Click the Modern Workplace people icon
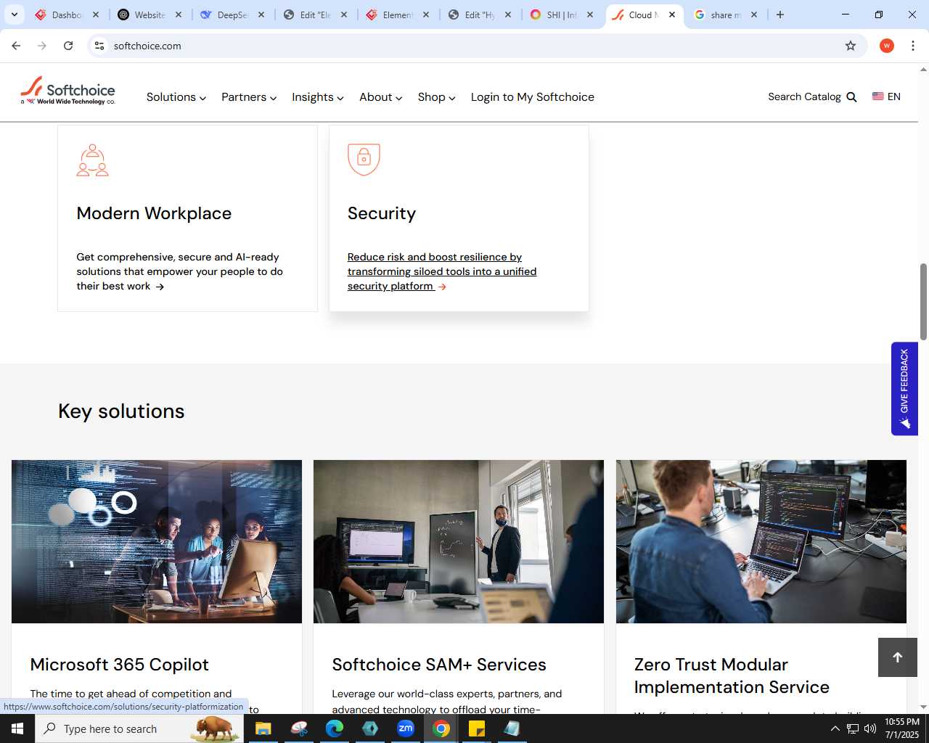 click(93, 160)
